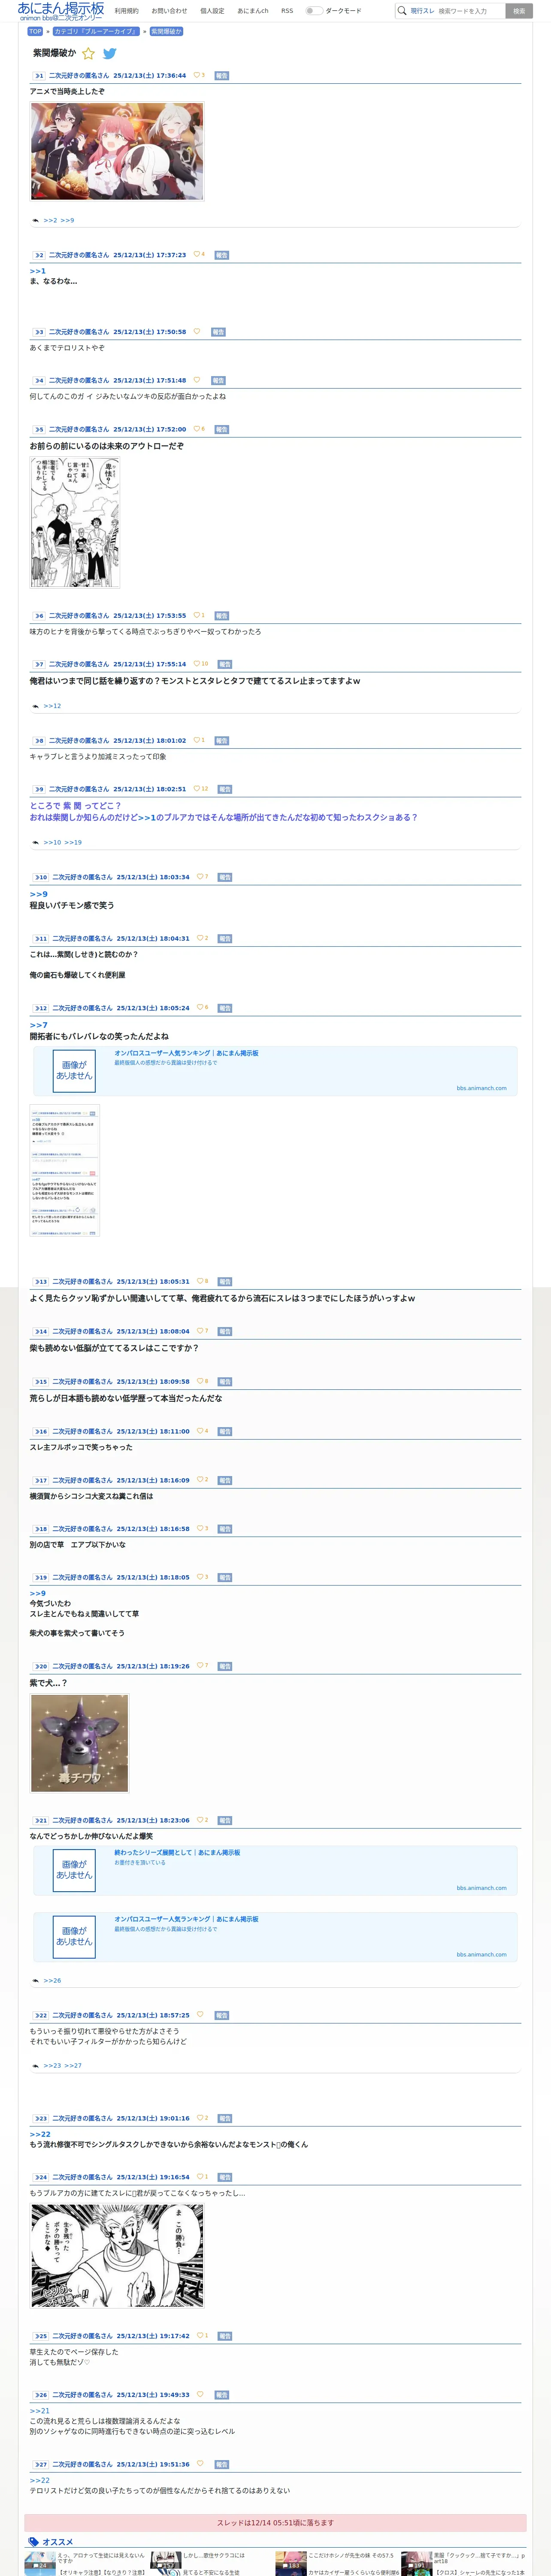Open the screenshot image in post 12
Viewport: 551px width, 2576px height.
(x=65, y=1170)
